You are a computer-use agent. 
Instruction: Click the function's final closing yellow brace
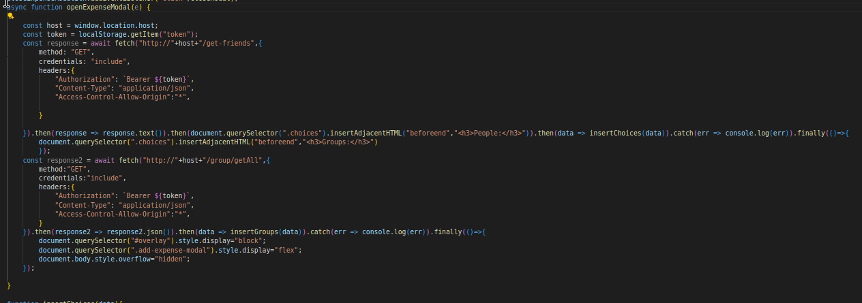(x=8, y=285)
